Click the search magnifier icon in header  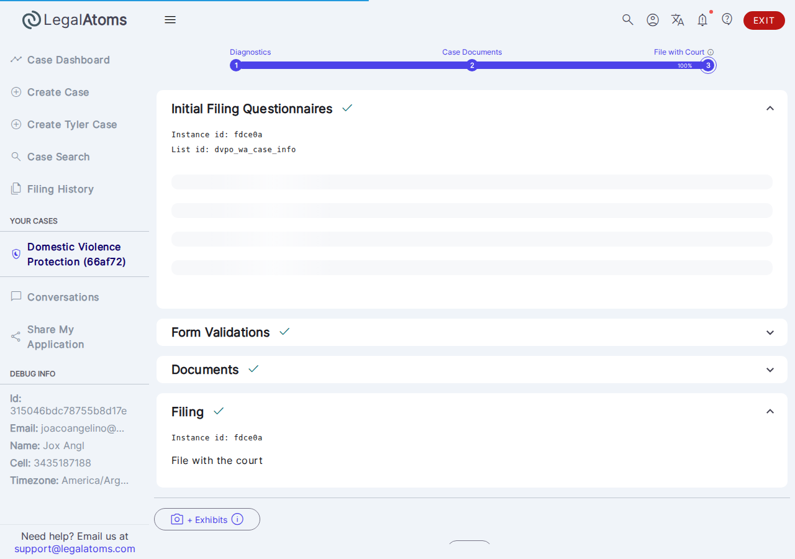[x=628, y=20]
